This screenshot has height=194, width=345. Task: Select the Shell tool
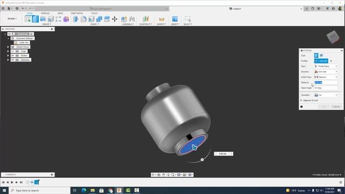click(x=91, y=19)
